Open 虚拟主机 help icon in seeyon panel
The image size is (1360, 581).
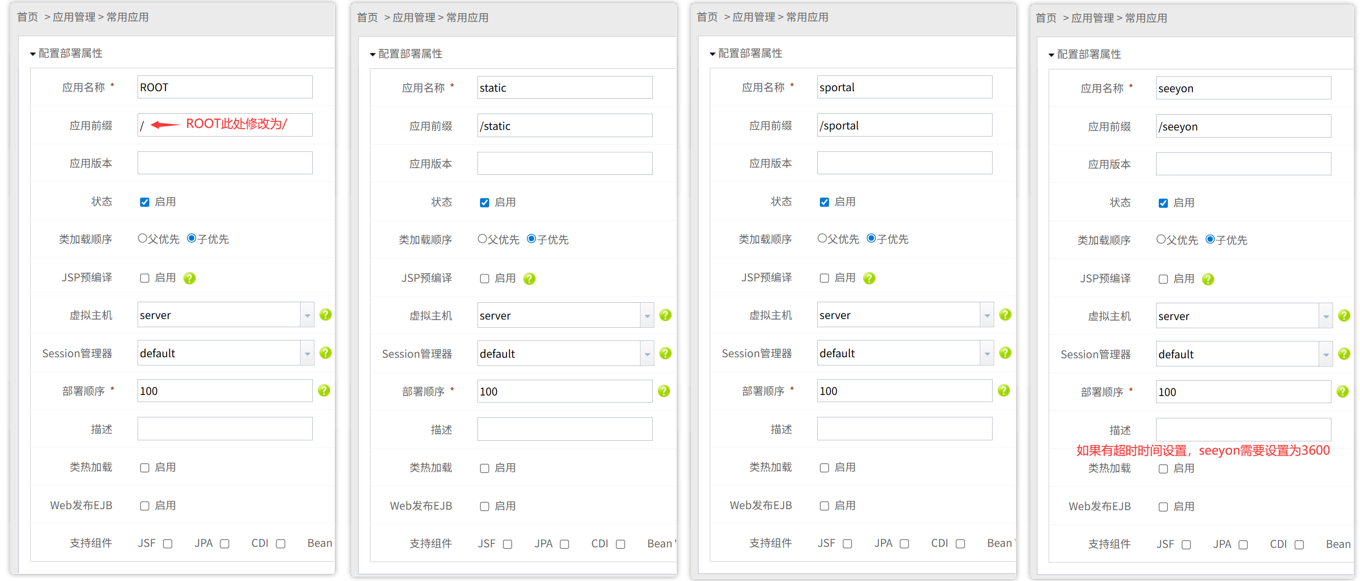tap(1345, 316)
